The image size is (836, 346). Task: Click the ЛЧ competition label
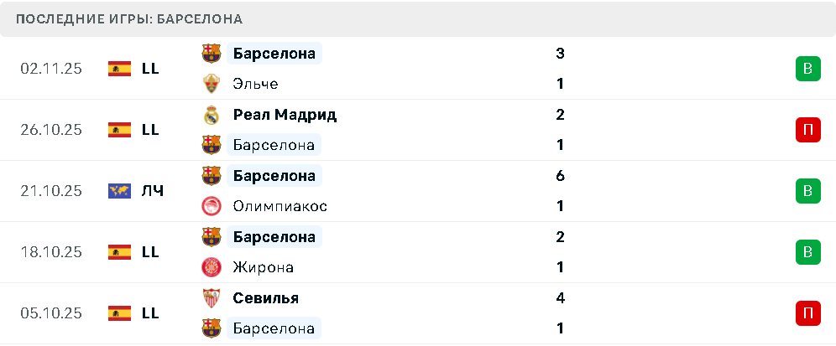(153, 191)
